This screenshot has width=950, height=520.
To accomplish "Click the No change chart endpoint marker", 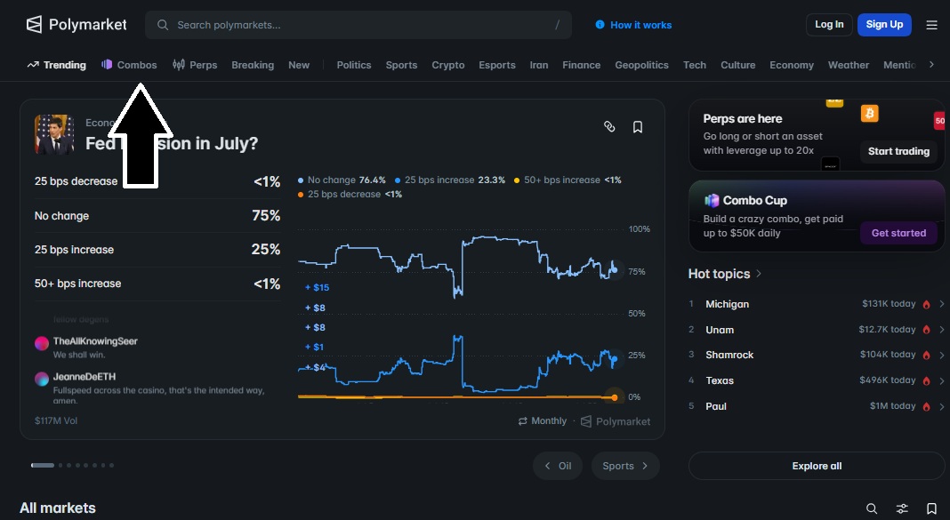I will point(615,269).
